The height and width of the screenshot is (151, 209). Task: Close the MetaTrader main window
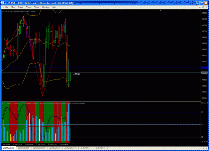point(206,3)
